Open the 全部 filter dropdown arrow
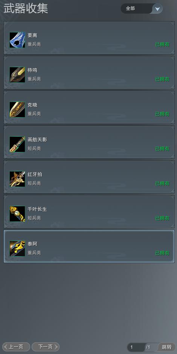 point(157,9)
